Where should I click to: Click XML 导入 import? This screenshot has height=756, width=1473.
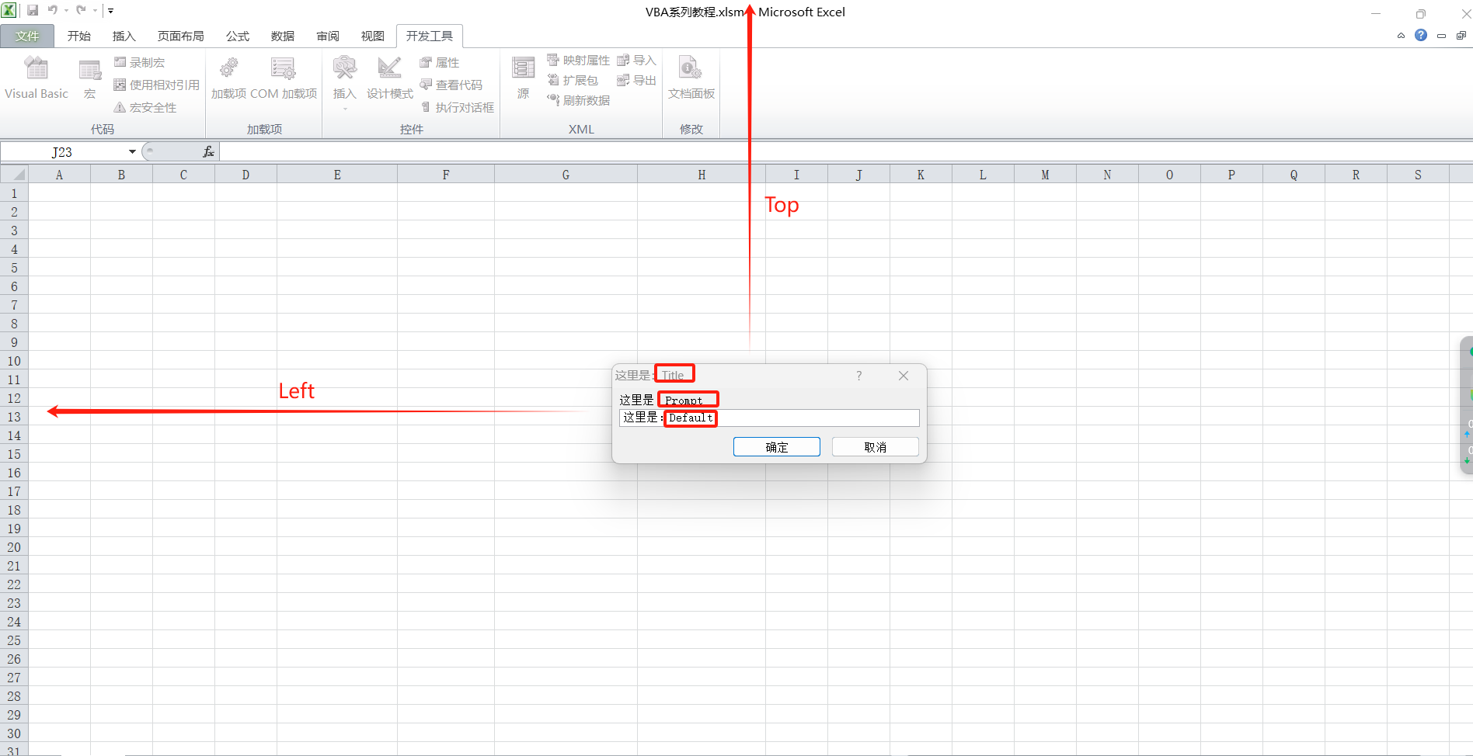[x=636, y=60]
